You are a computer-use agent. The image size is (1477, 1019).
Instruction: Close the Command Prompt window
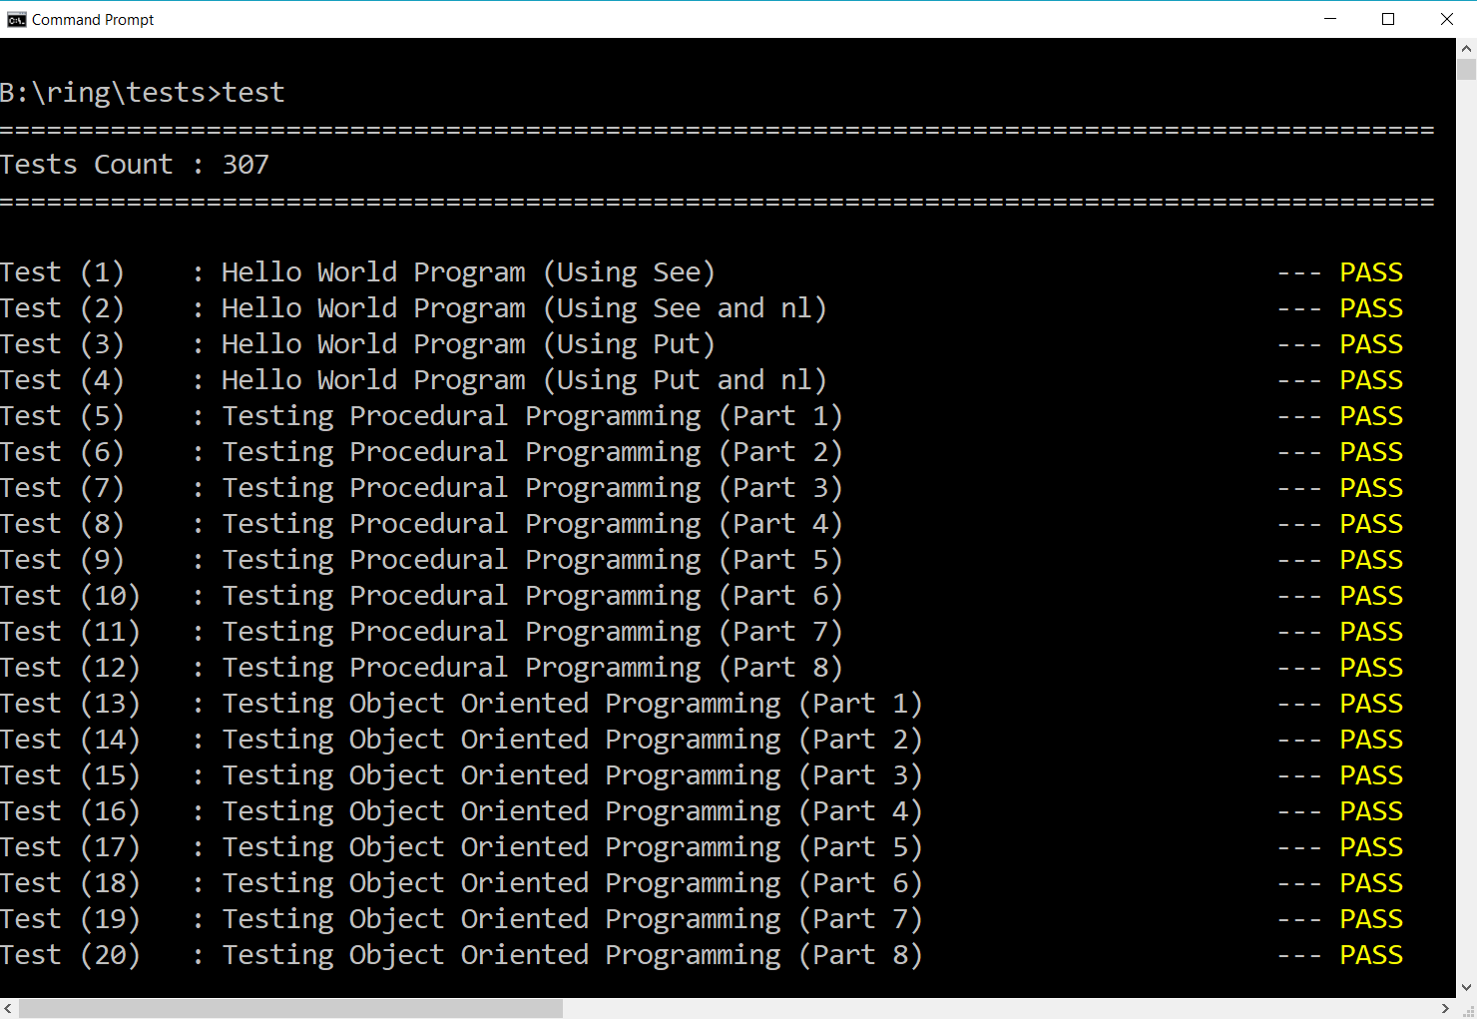(1446, 19)
